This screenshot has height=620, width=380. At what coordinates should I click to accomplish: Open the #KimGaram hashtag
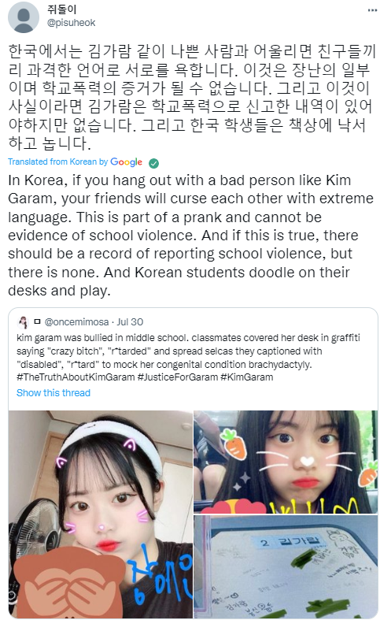coord(247,377)
